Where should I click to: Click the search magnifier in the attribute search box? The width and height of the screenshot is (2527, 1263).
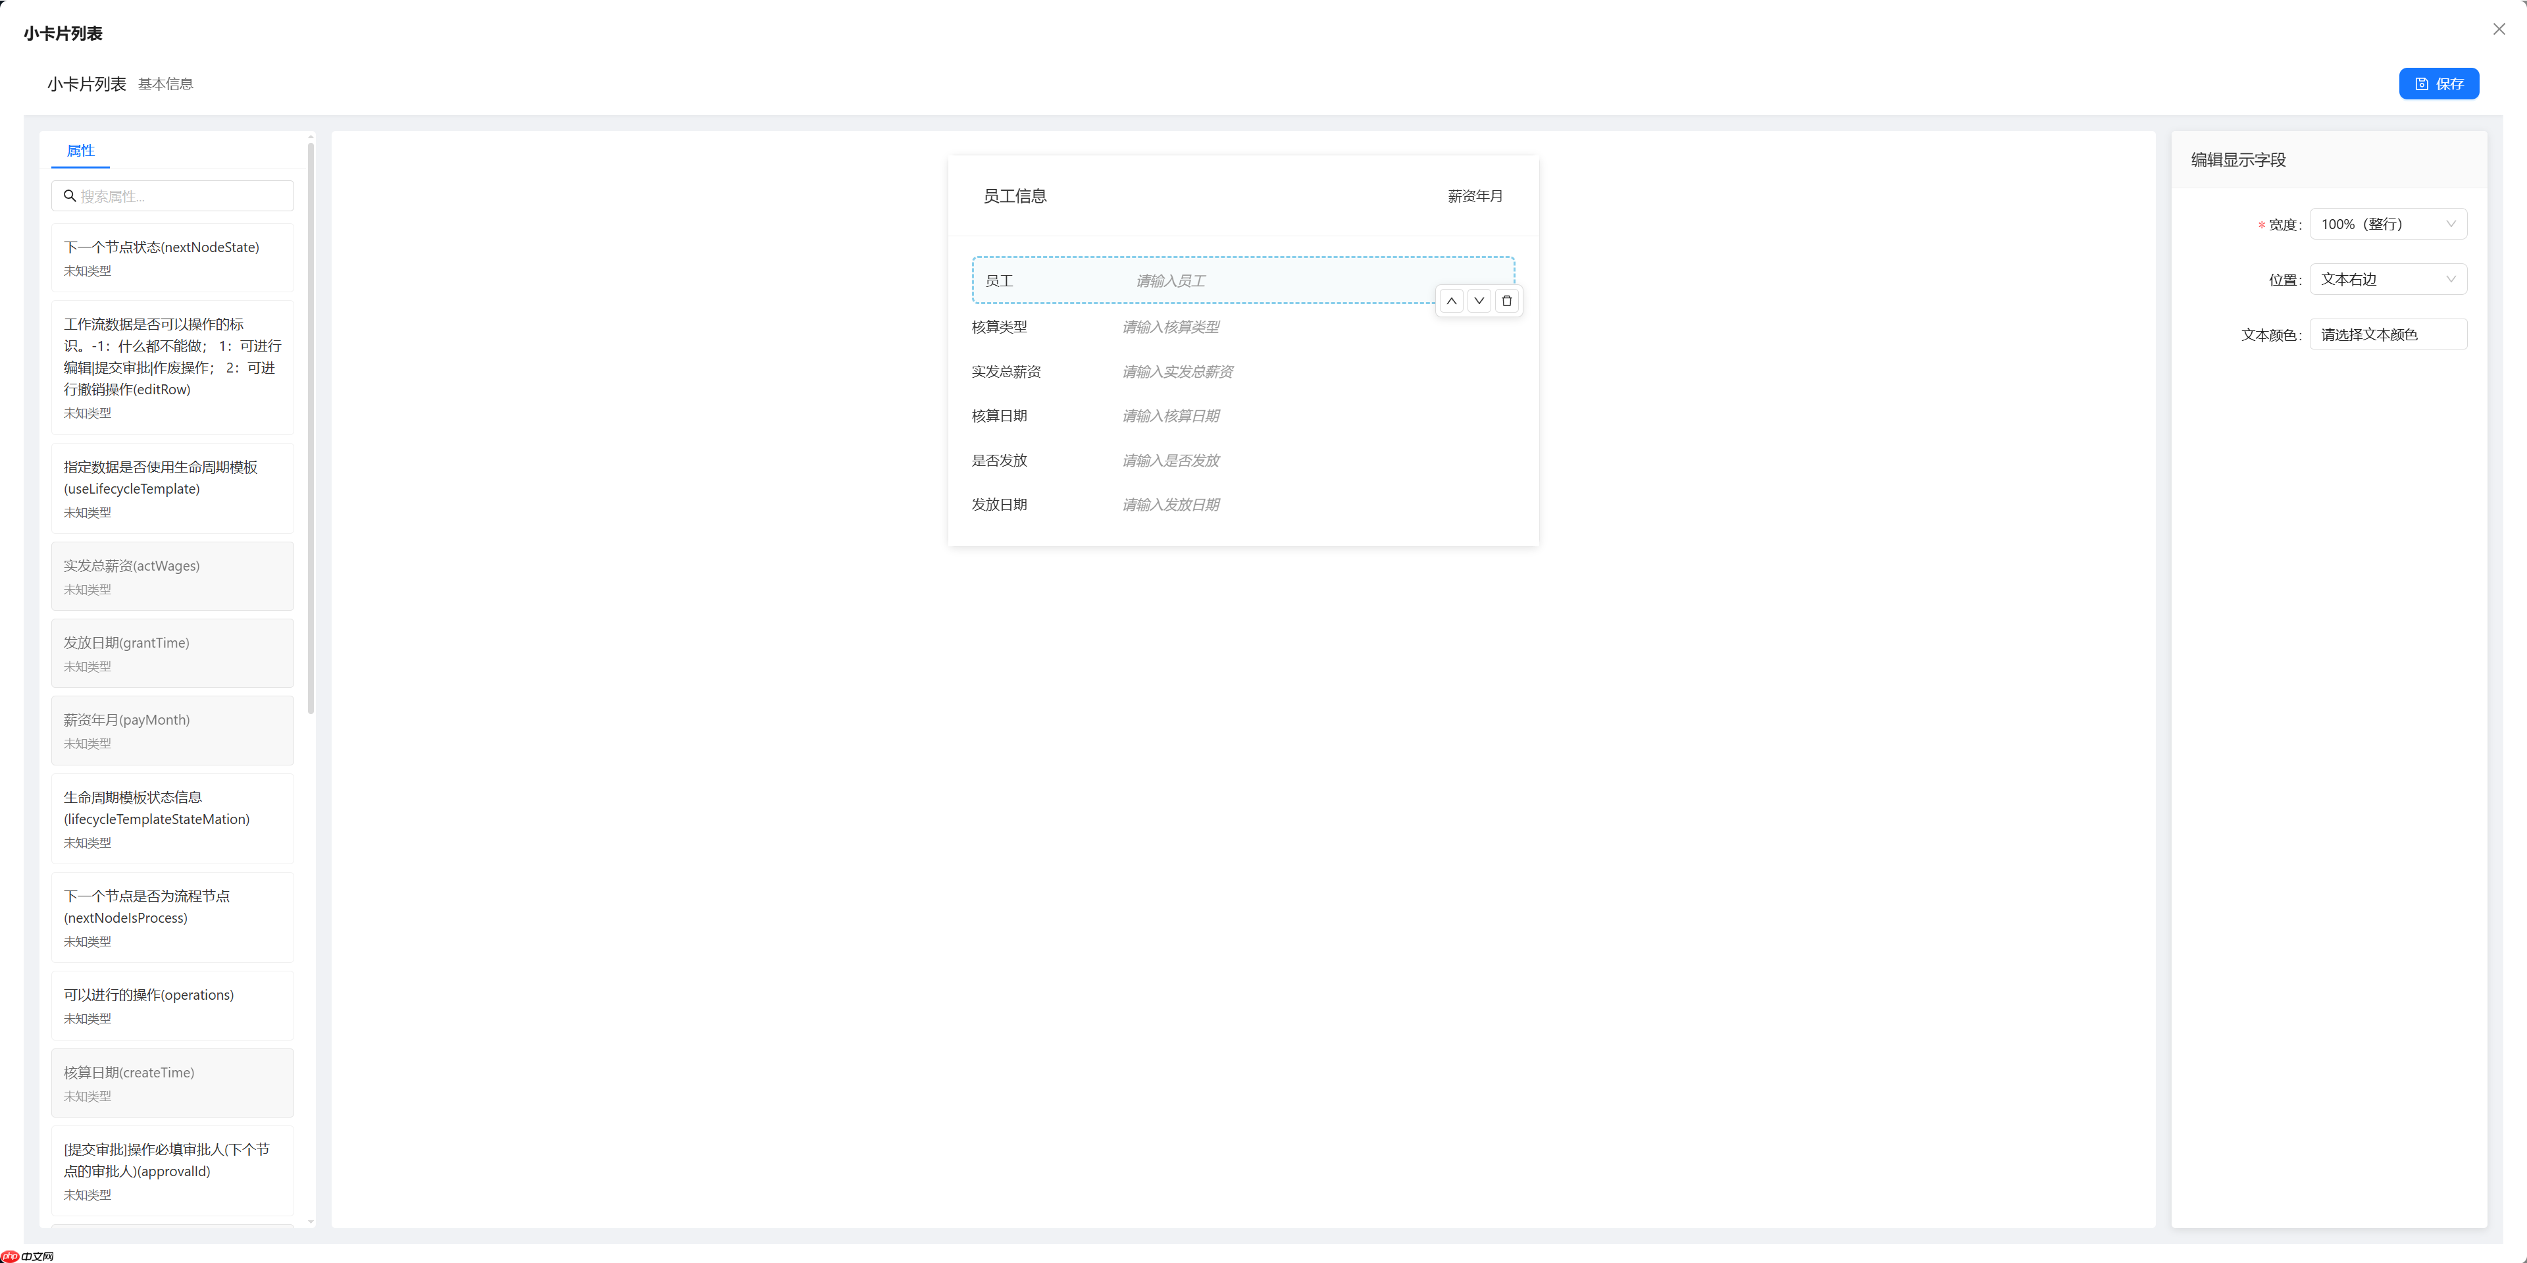tap(70, 195)
